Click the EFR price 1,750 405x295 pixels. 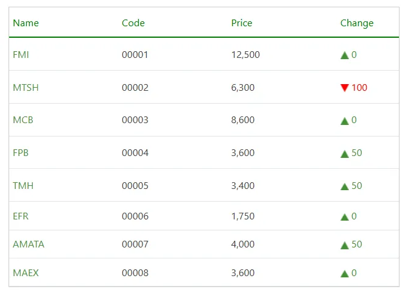pos(243,216)
